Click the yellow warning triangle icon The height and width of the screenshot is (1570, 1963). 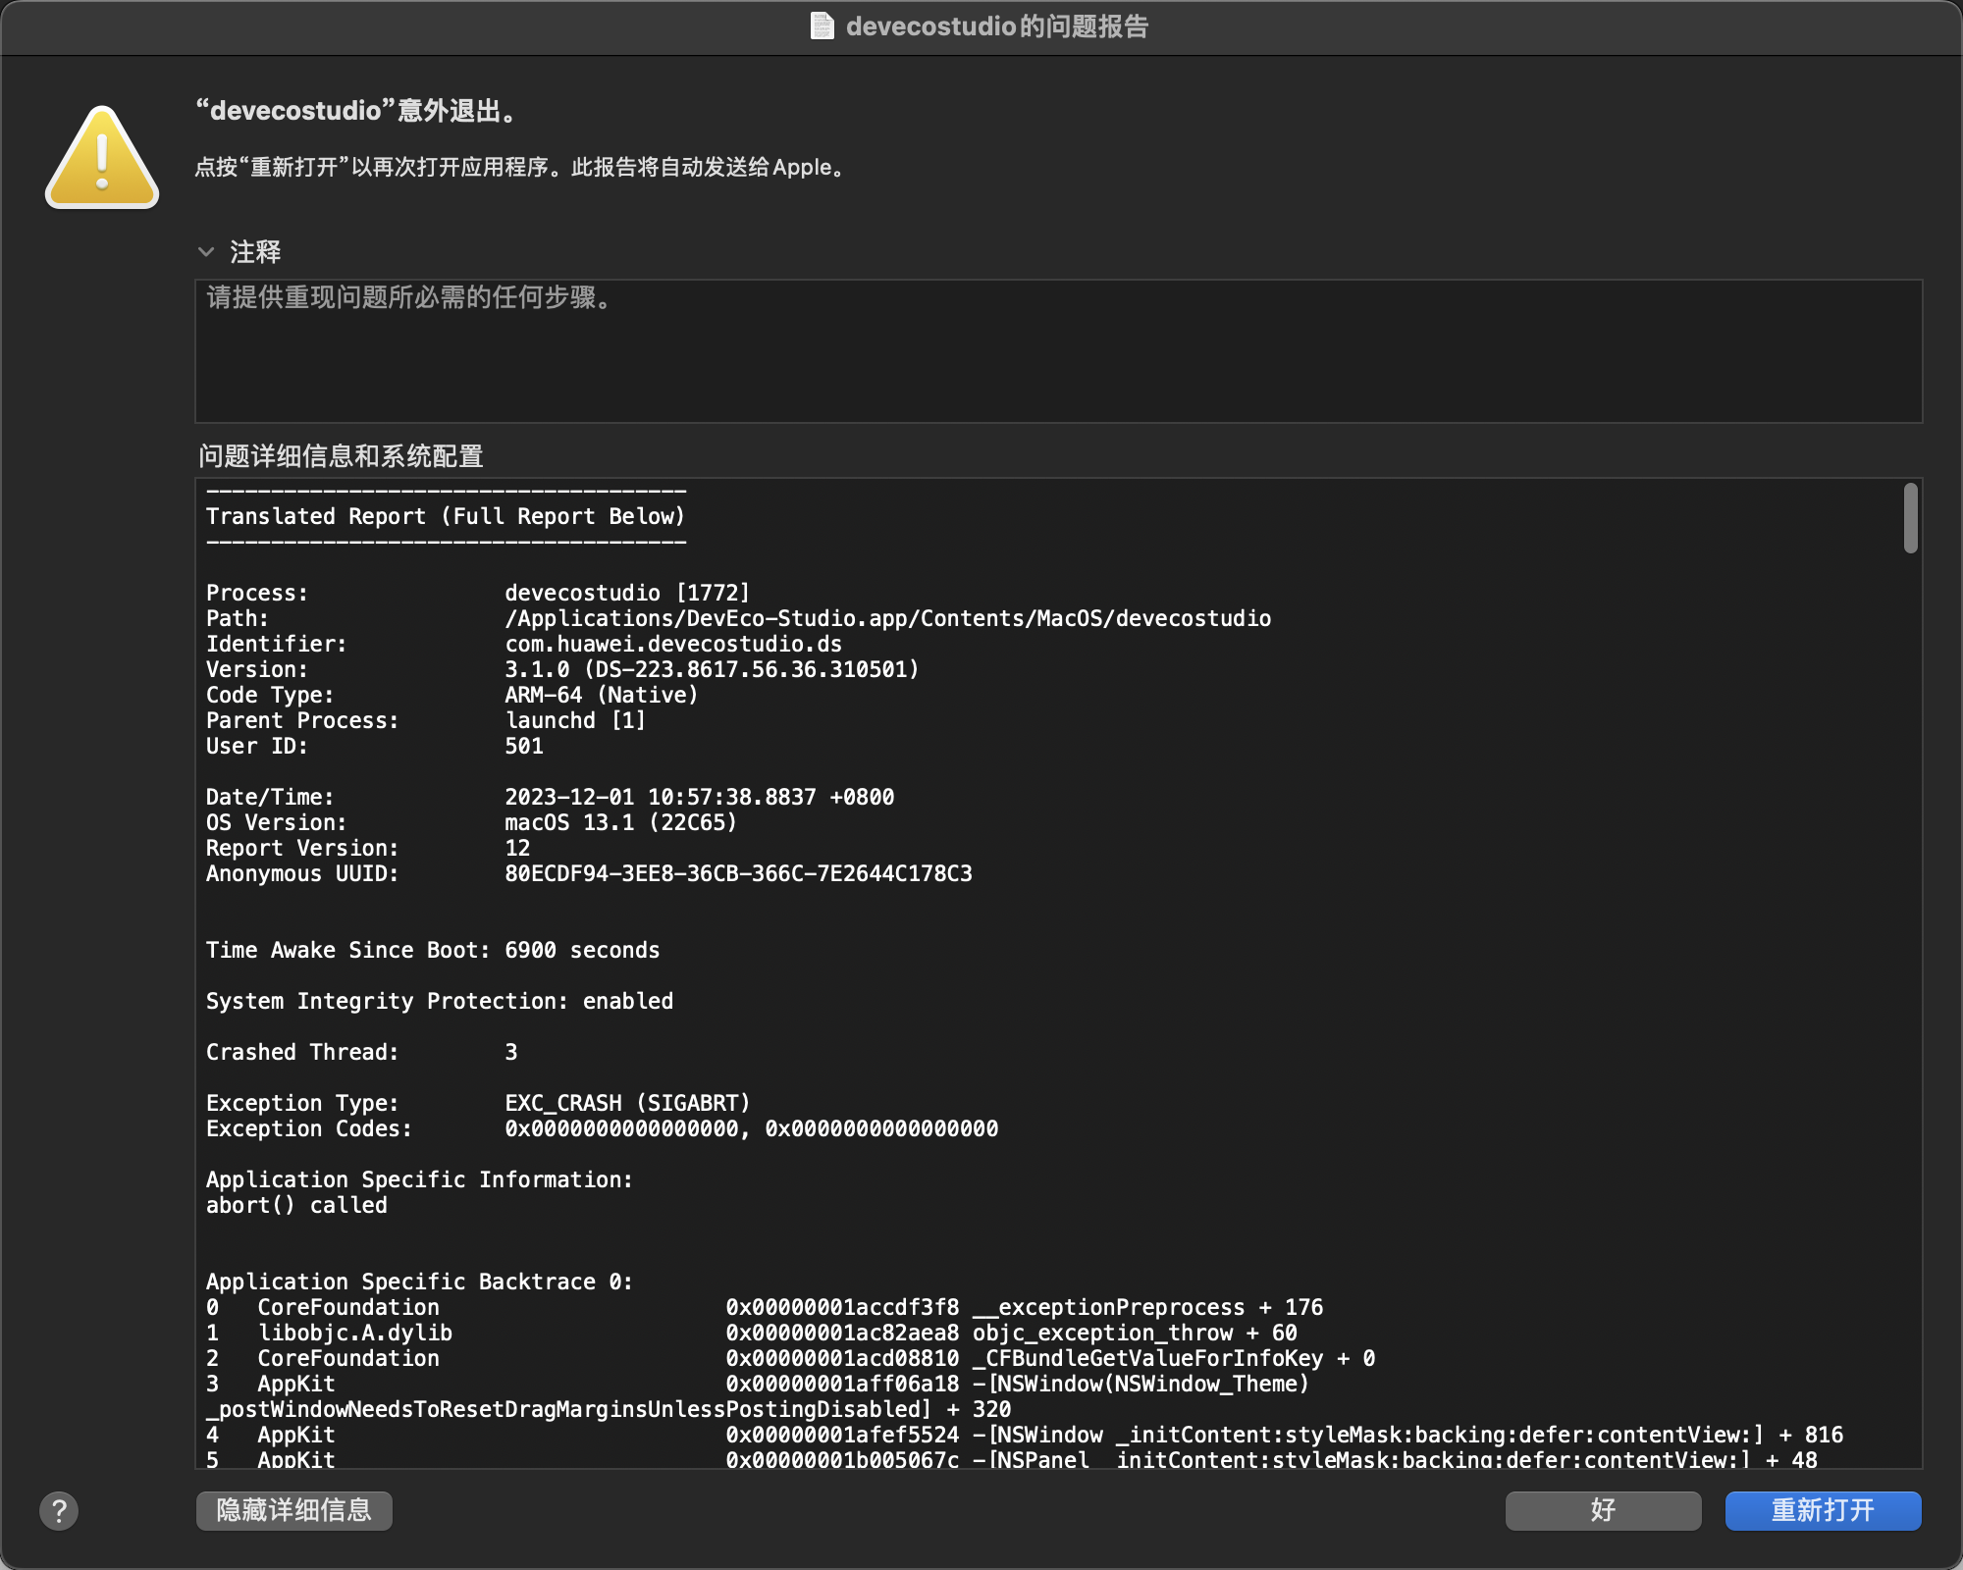(x=102, y=157)
